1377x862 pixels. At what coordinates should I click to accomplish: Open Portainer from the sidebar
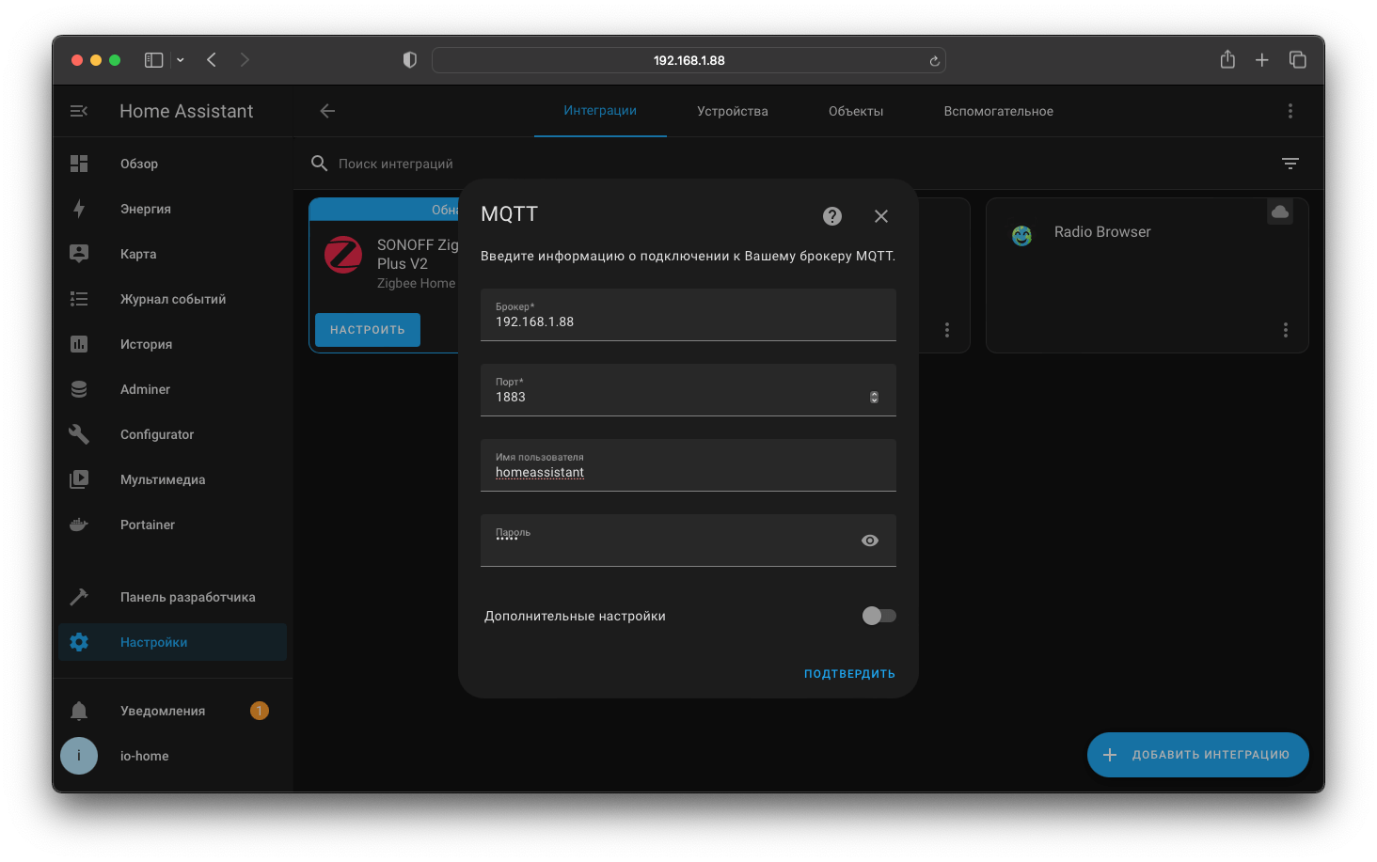click(x=79, y=524)
